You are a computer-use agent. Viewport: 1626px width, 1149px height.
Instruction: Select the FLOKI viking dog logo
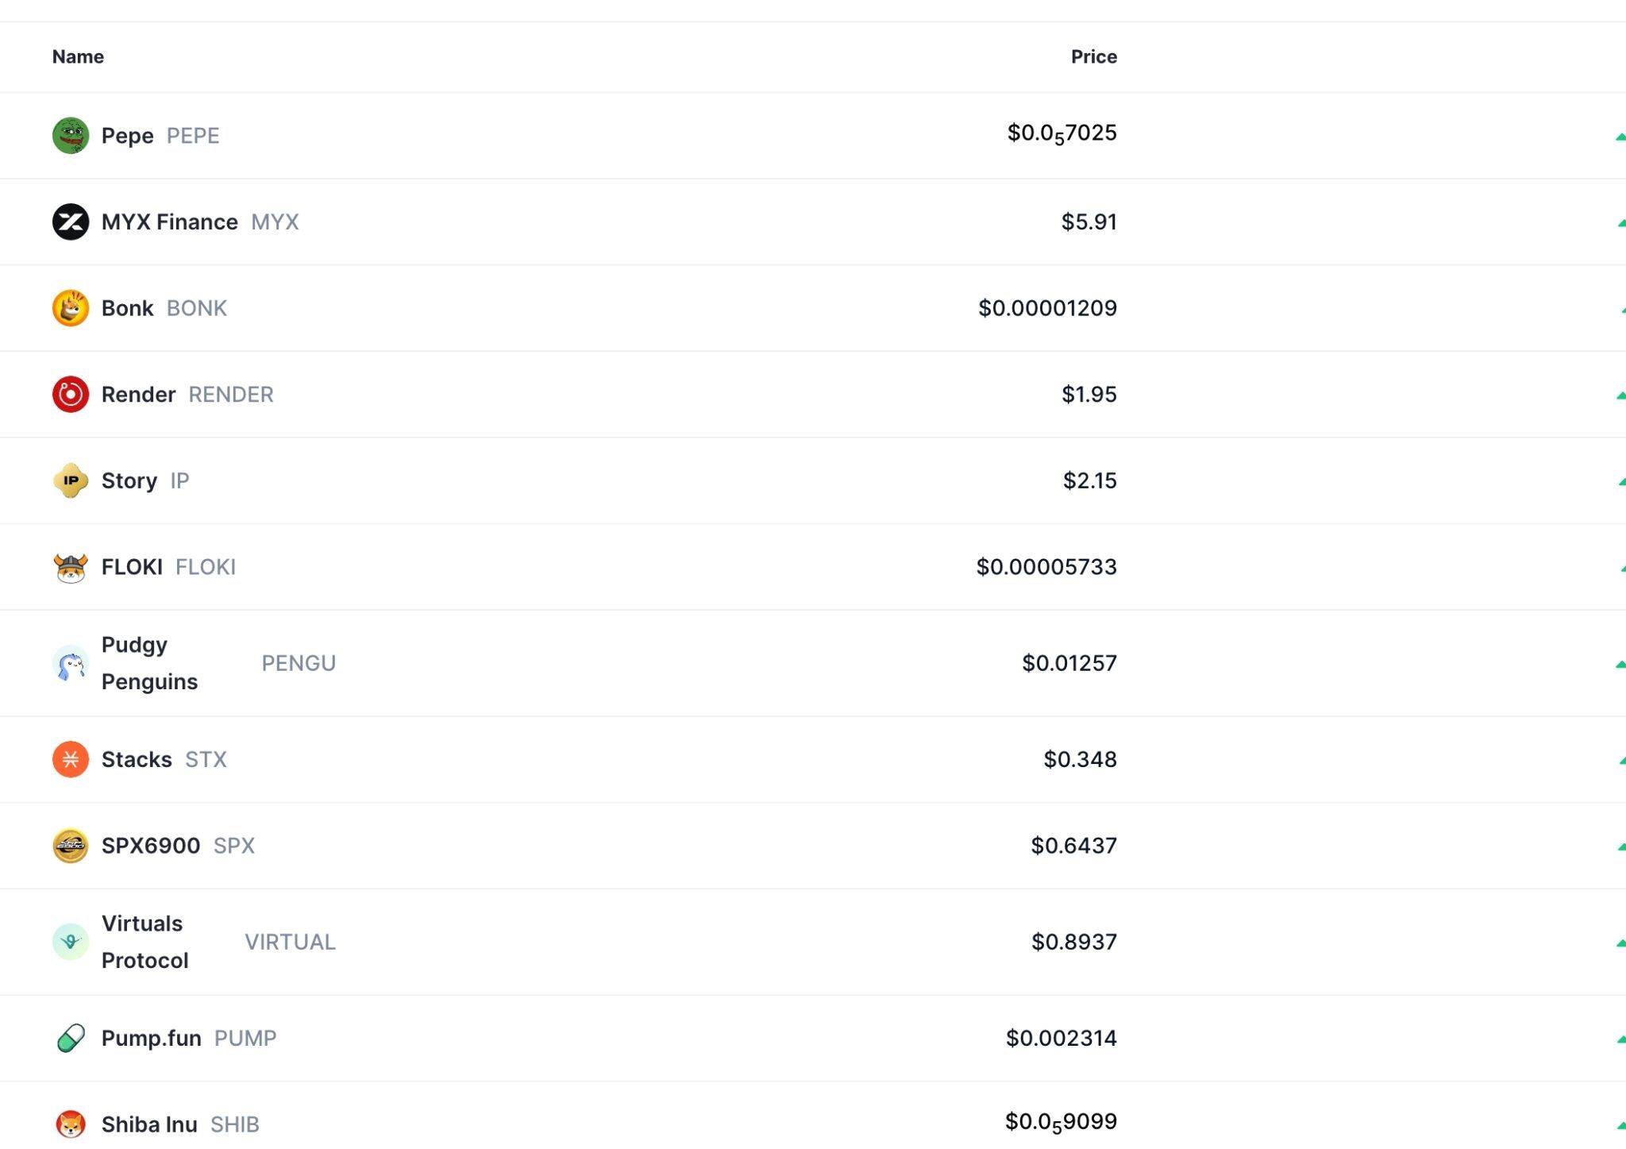click(x=71, y=566)
